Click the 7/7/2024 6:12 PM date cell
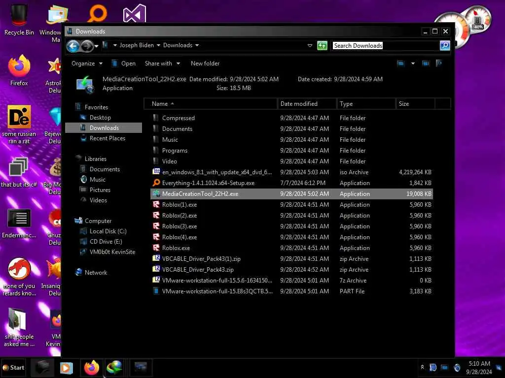 [x=303, y=183]
